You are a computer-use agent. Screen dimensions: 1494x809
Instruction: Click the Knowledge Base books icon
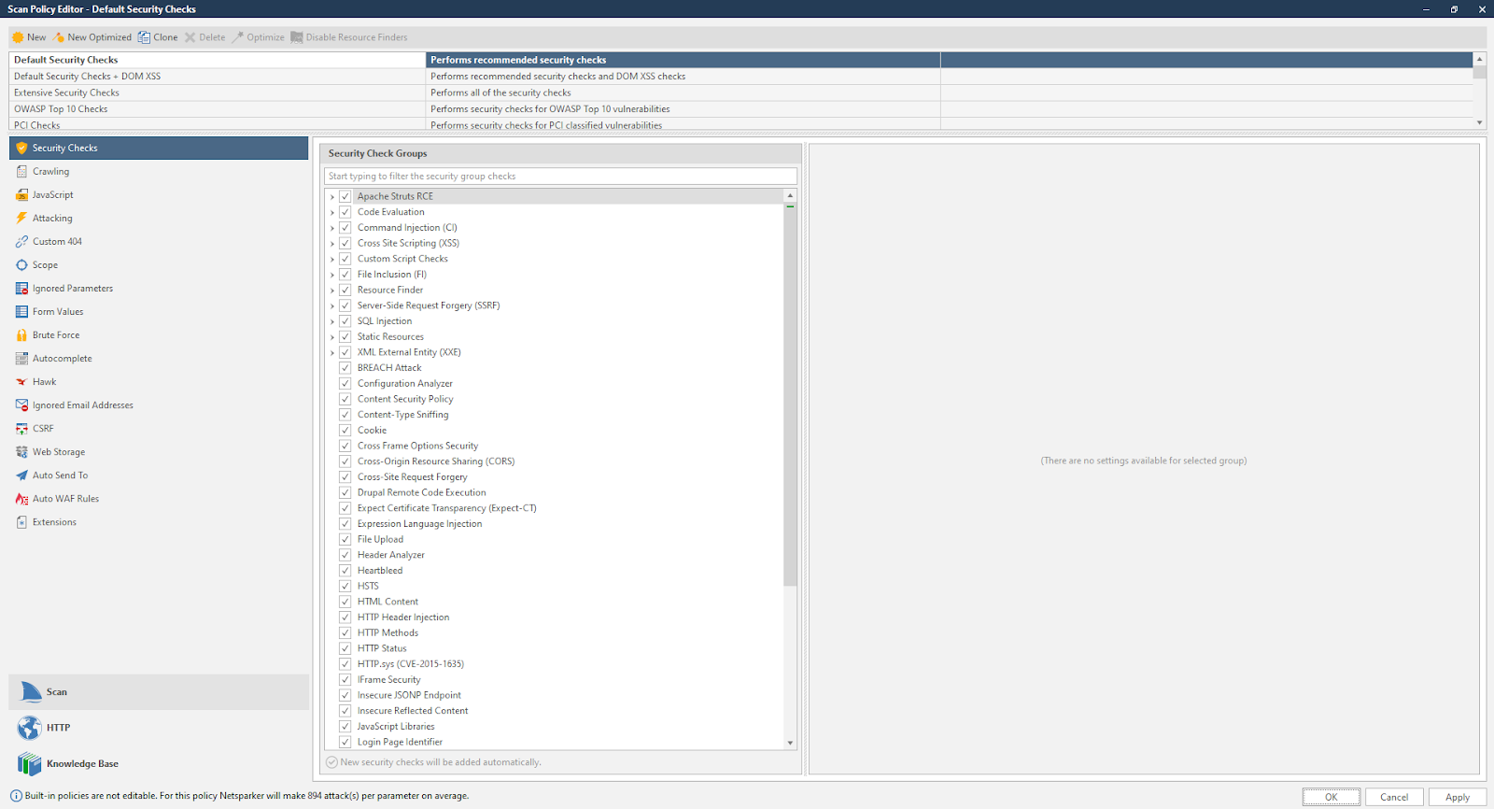[30, 763]
